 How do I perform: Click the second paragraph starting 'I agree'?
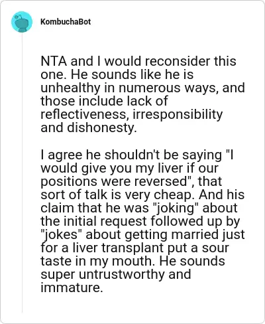tap(142, 221)
